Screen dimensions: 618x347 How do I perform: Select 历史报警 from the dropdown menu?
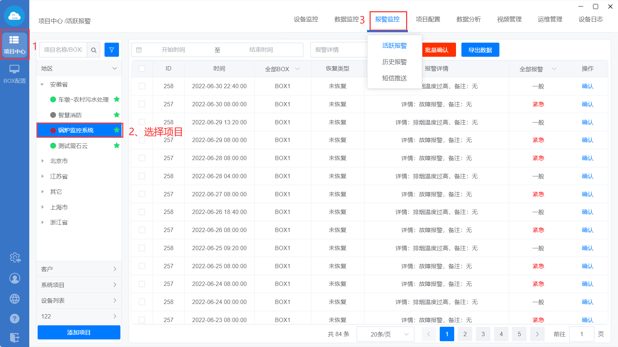(x=394, y=62)
